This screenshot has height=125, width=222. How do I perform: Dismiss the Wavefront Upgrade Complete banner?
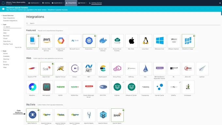tap(221, 8)
